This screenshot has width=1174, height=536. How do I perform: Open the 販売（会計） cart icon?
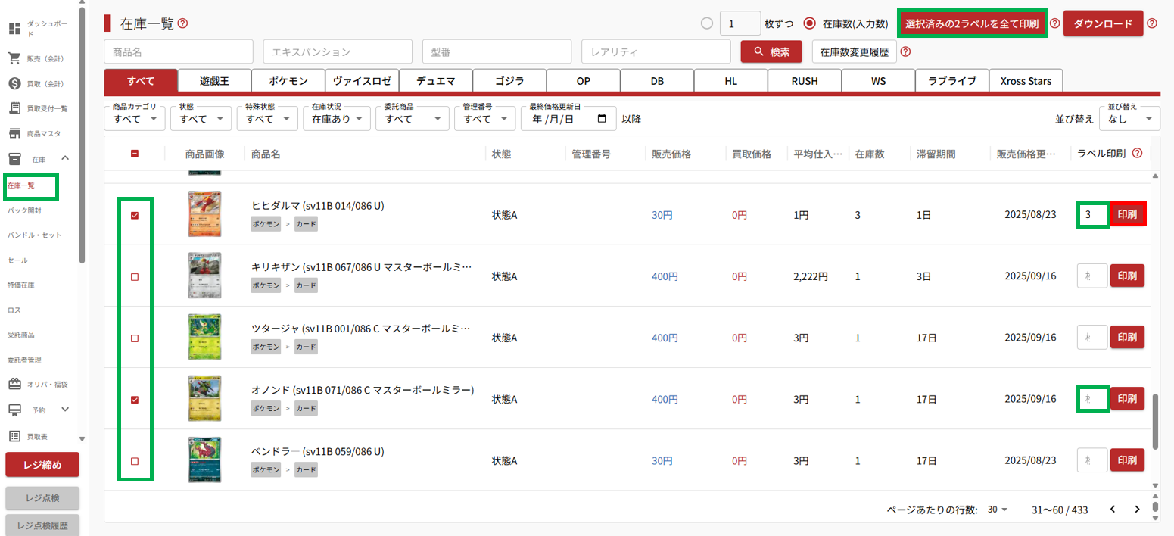coord(14,58)
